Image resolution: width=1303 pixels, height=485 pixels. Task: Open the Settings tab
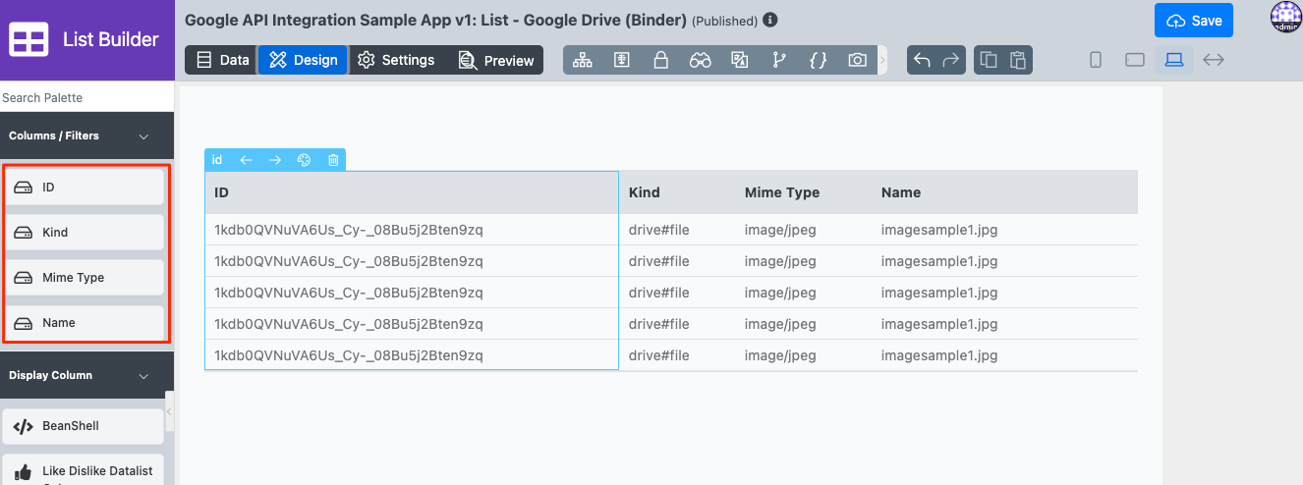(x=396, y=60)
